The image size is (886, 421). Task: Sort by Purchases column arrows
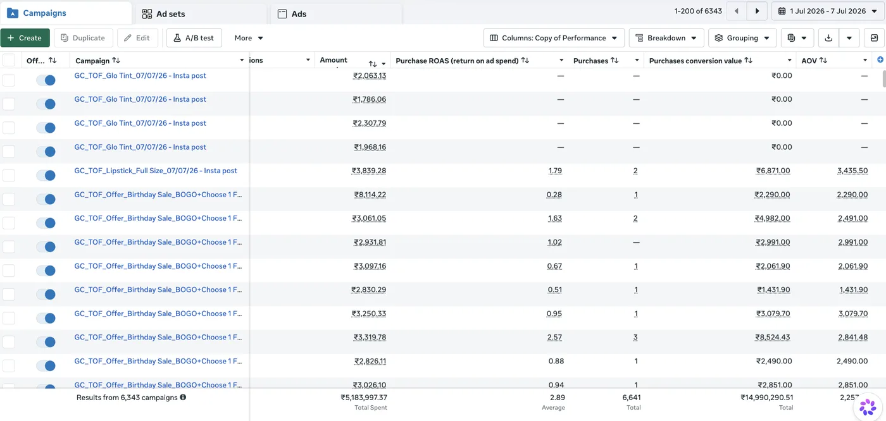click(x=615, y=61)
